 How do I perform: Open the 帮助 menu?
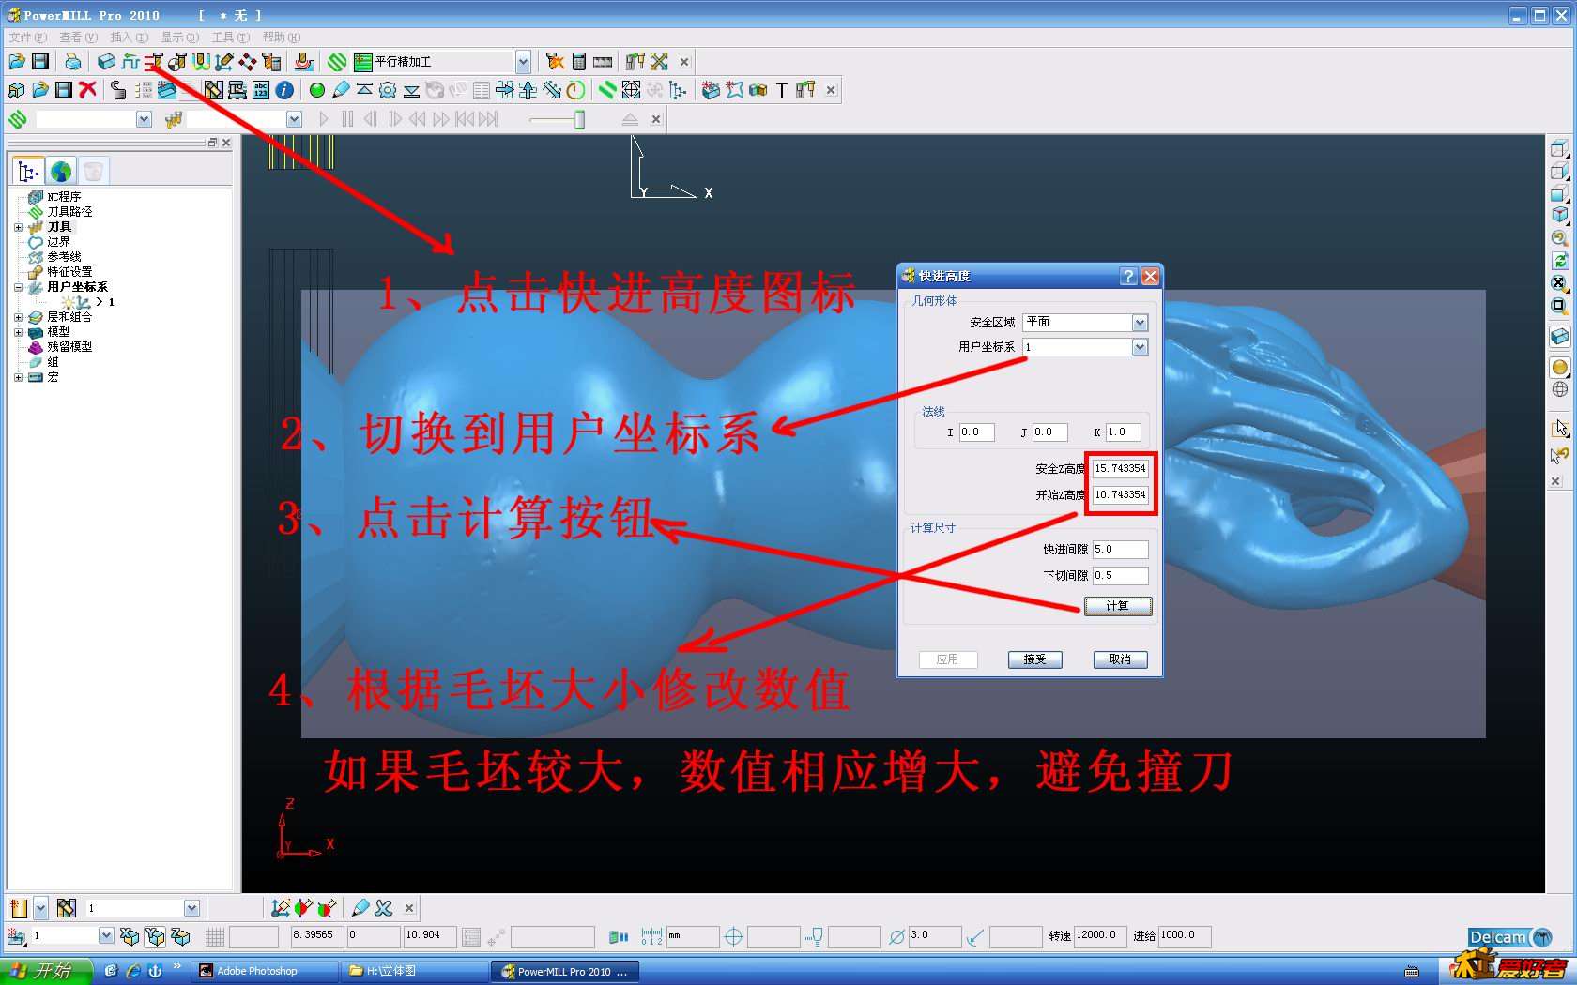coord(281,38)
